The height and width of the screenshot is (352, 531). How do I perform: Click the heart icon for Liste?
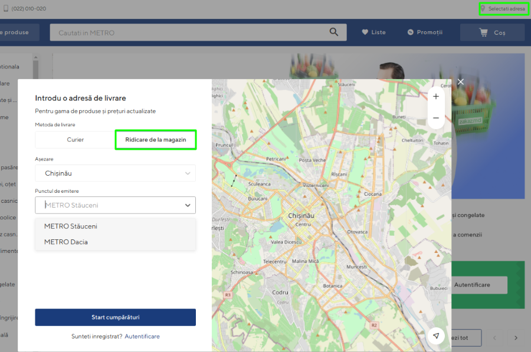[365, 32]
